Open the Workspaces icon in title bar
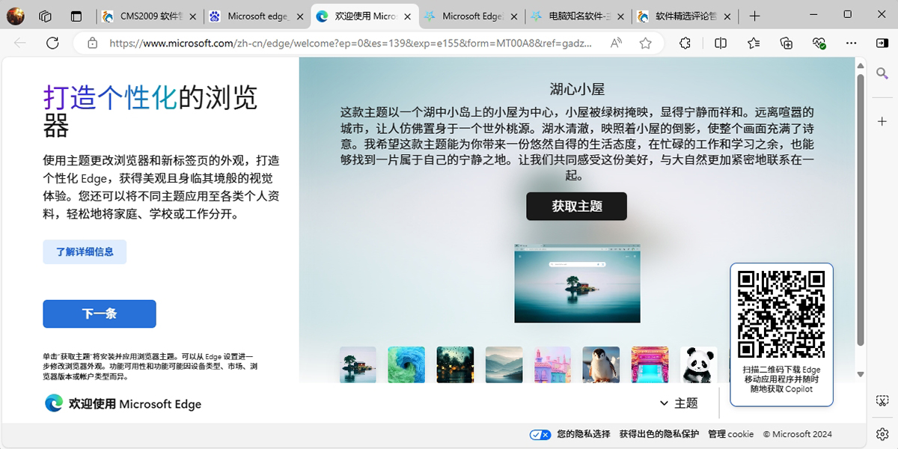The width and height of the screenshot is (898, 449). pos(45,16)
